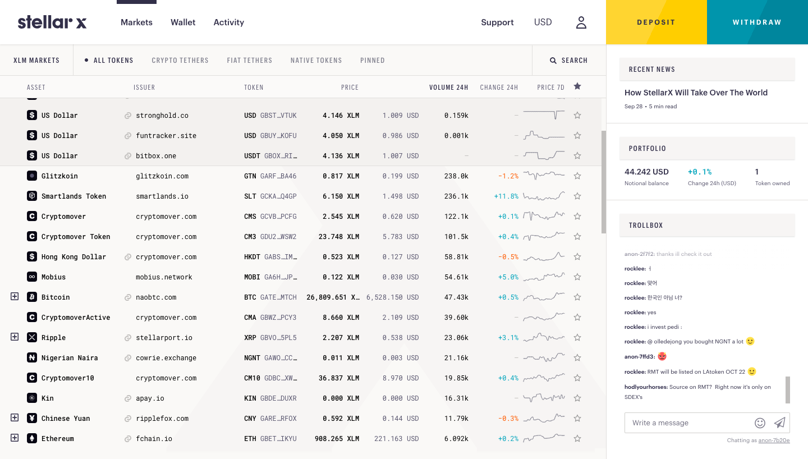808x459 pixels.
Task: Click the Mobius asset icon
Action: coord(32,277)
